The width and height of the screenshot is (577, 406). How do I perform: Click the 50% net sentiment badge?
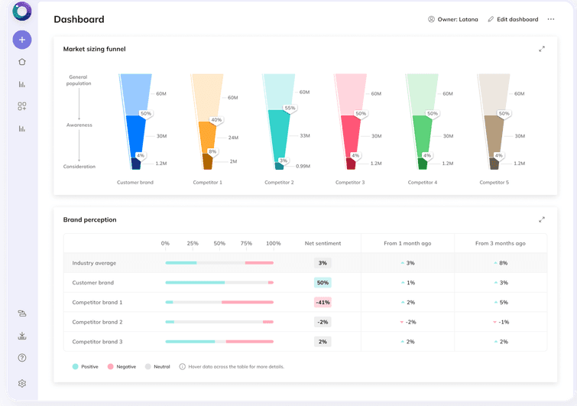pos(323,283)
